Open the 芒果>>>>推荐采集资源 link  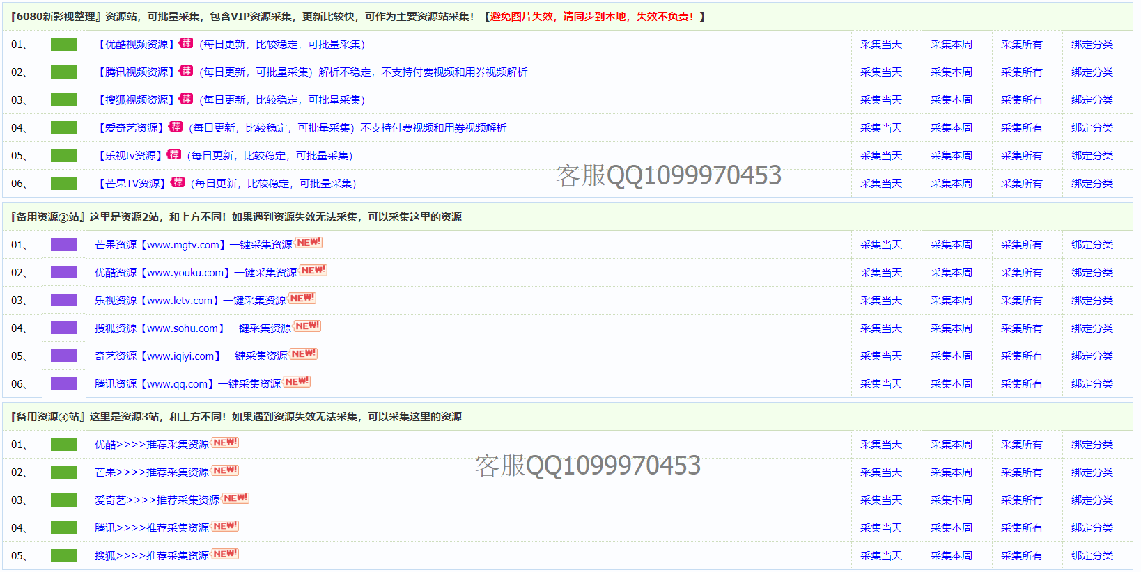pyautogui.click(x=152, y=472)
